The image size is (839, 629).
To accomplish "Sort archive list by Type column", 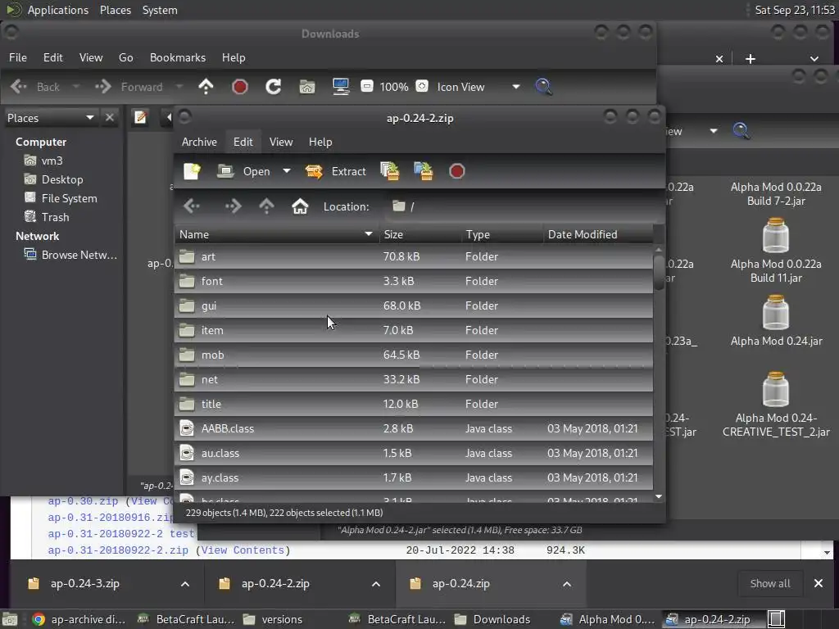I will 502,234.
